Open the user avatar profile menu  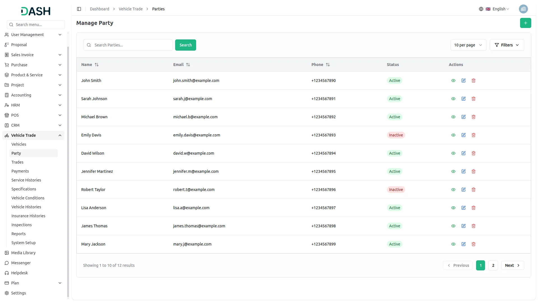click(x=523, y=9)
